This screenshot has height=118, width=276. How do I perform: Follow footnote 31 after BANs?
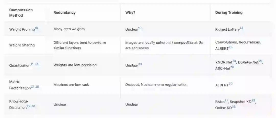226,100
